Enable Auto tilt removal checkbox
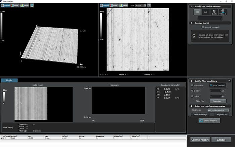This screenshot has width=235, height=147. pyautogui.click(x=203, y=28)
